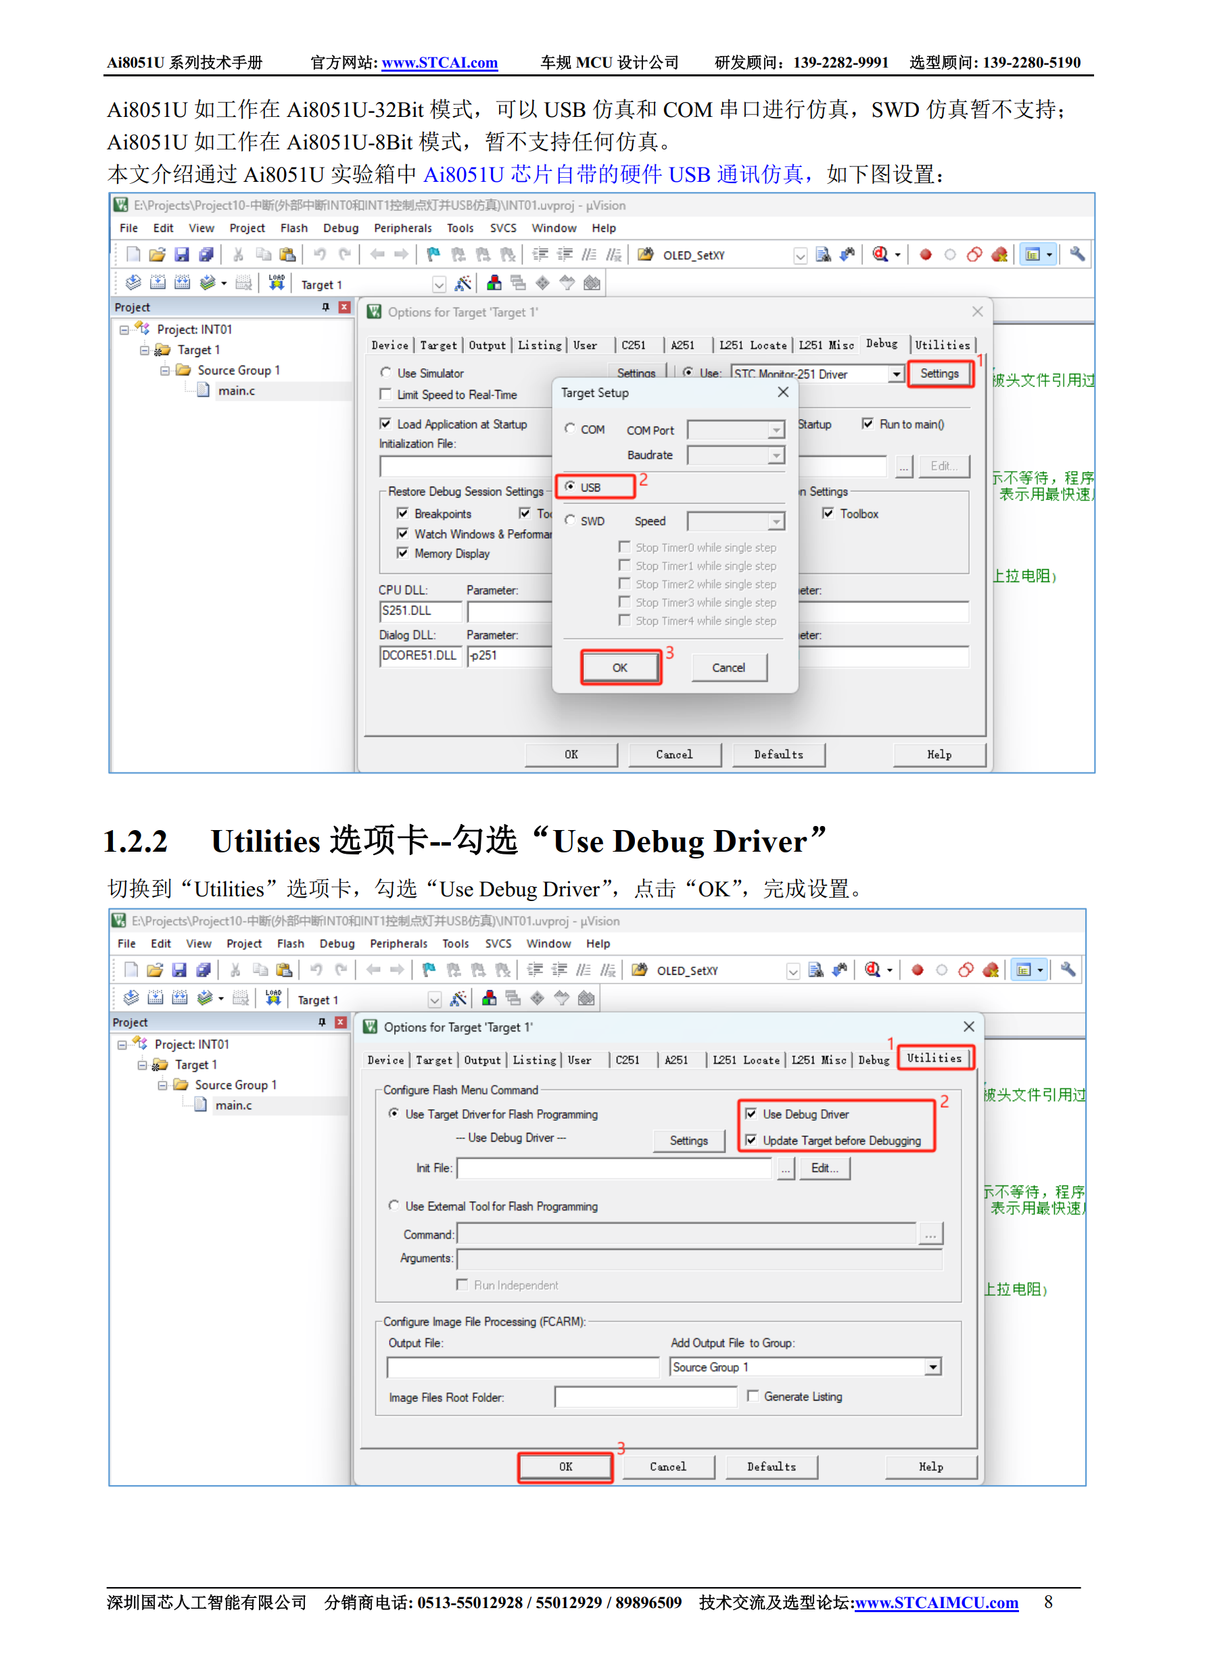Click New file icon in upper µVision toolbar

pos(133,255)
